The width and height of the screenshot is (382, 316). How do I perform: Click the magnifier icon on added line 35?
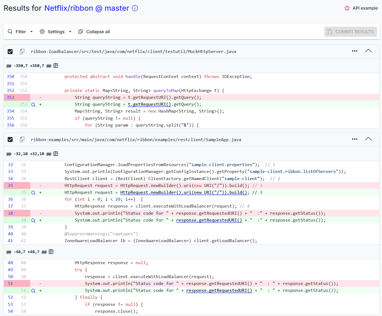point(33,193)
